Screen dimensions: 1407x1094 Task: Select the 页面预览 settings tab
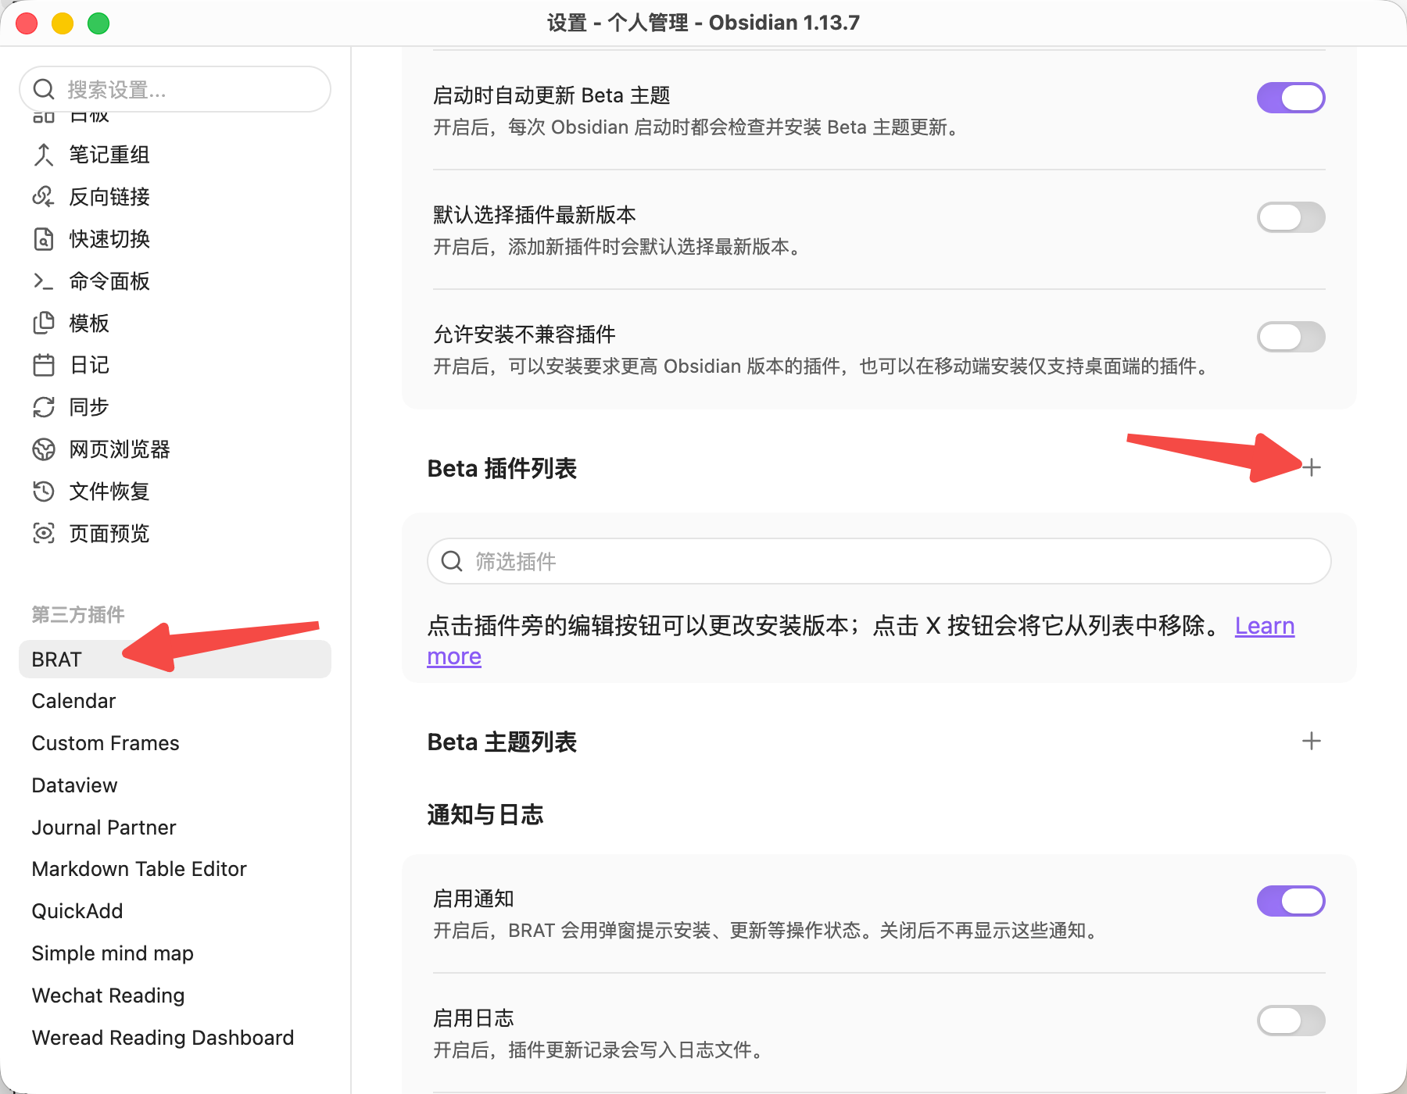[175, 534]
